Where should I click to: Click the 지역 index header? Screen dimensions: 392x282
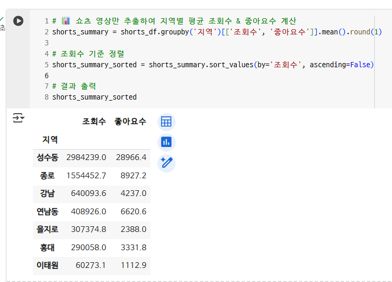(x=50, y=139)
